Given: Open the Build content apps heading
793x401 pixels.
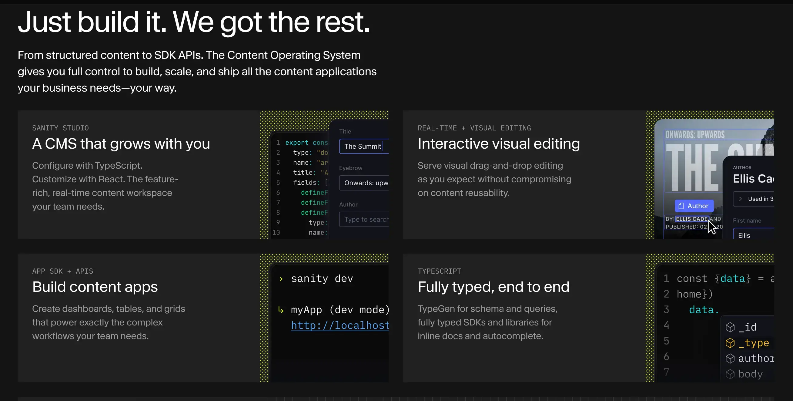Looking at the screenshot, I should pyautogui.click(x=95, y=287).
